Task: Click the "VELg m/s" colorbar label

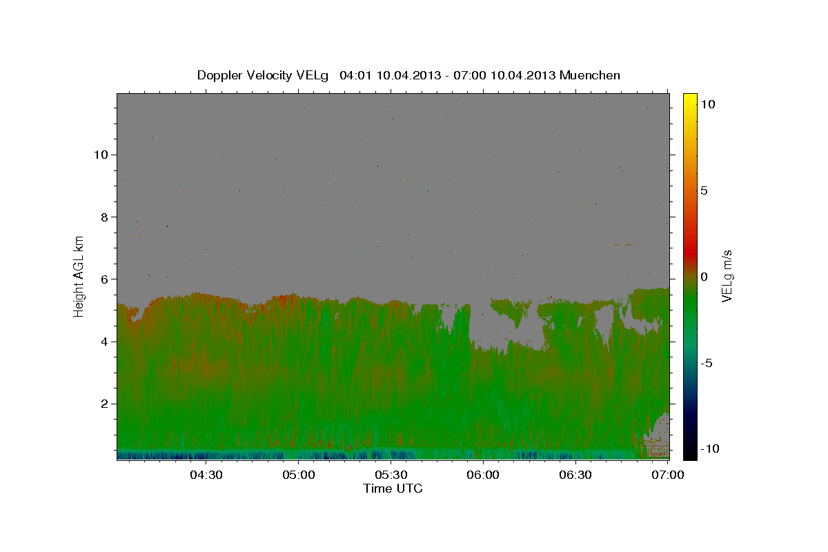Action: 727,275
